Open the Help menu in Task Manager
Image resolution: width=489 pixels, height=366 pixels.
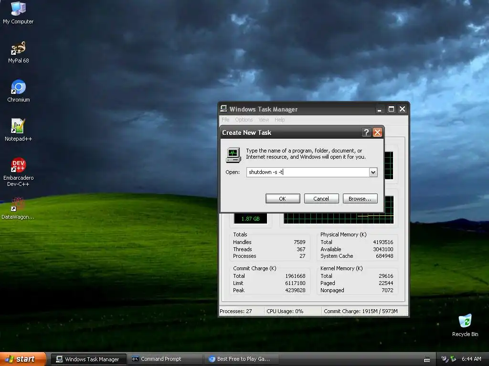click(x=279, y=120)
